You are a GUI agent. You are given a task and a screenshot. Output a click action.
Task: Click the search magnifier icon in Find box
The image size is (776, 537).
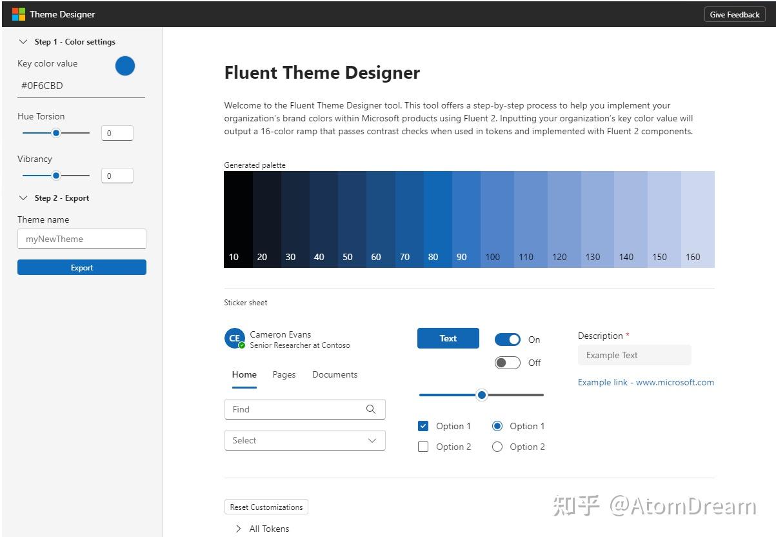click(371, 409)
